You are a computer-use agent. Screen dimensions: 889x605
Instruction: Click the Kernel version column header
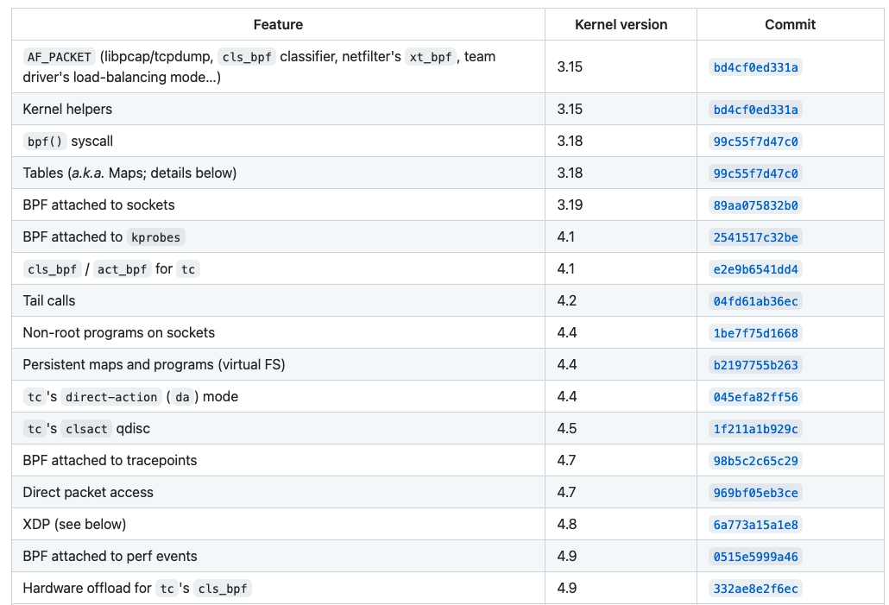(620, 25)
